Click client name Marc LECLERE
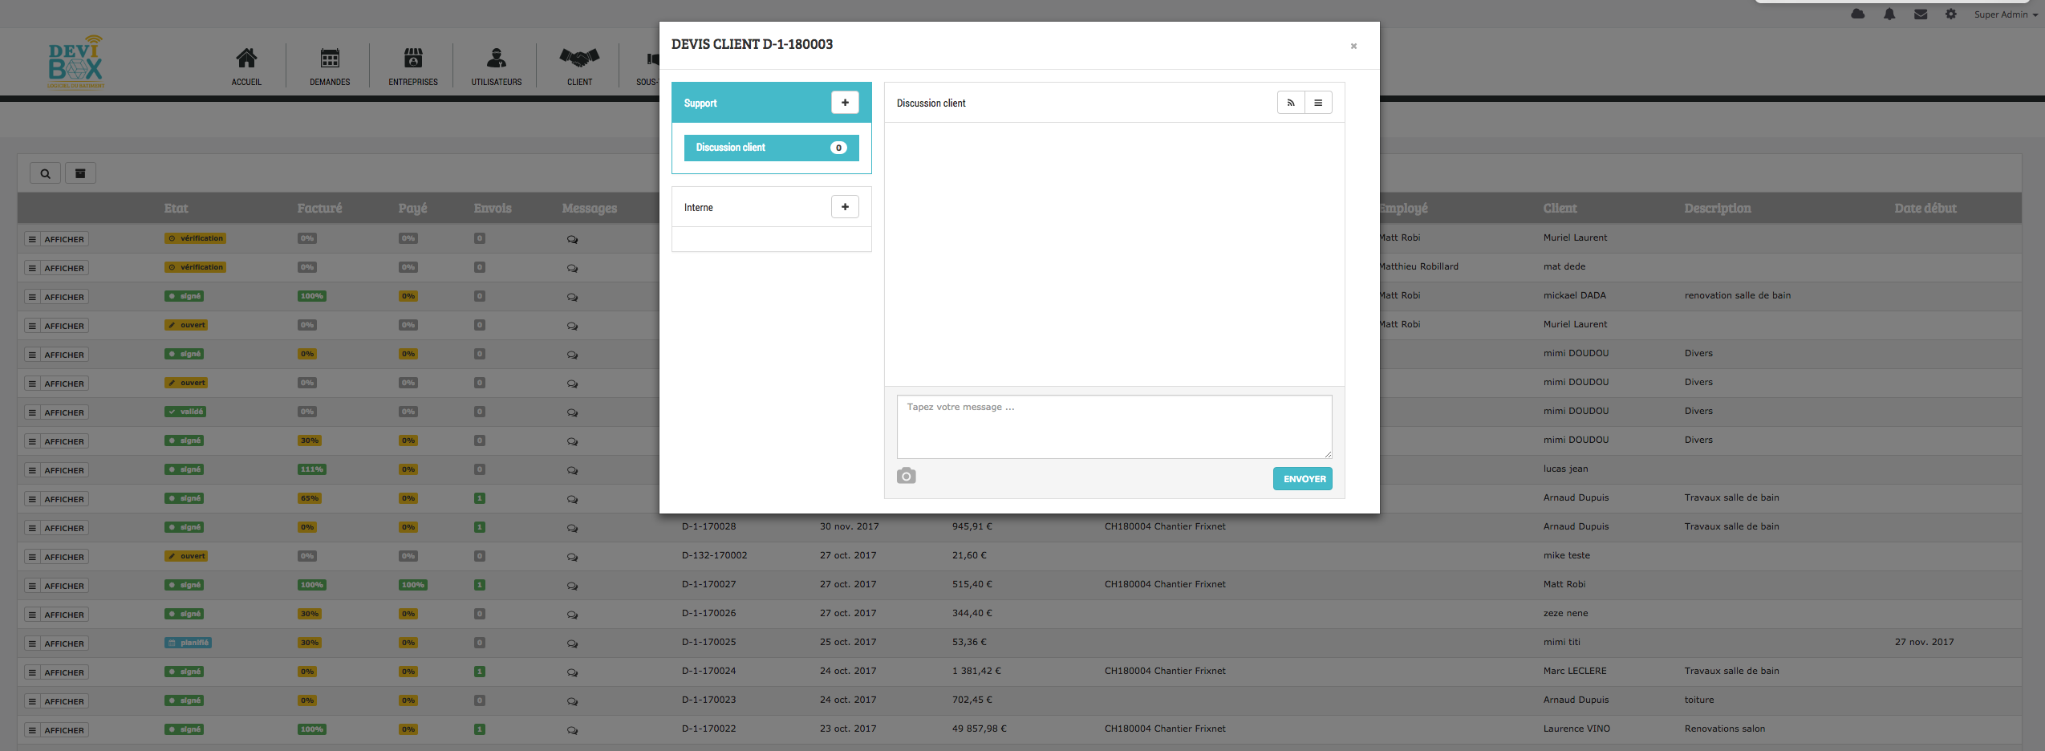2045x751 pixels. click(x=1575, y=671)
